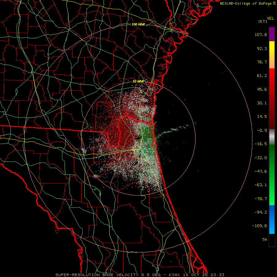Click the -16.5 velocity scale value
Viewport: 277px width, 277px height.
[x=261, y=144]
